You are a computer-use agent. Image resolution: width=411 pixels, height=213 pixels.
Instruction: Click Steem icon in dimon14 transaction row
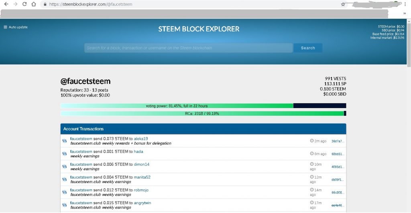[x=65, y=167]
